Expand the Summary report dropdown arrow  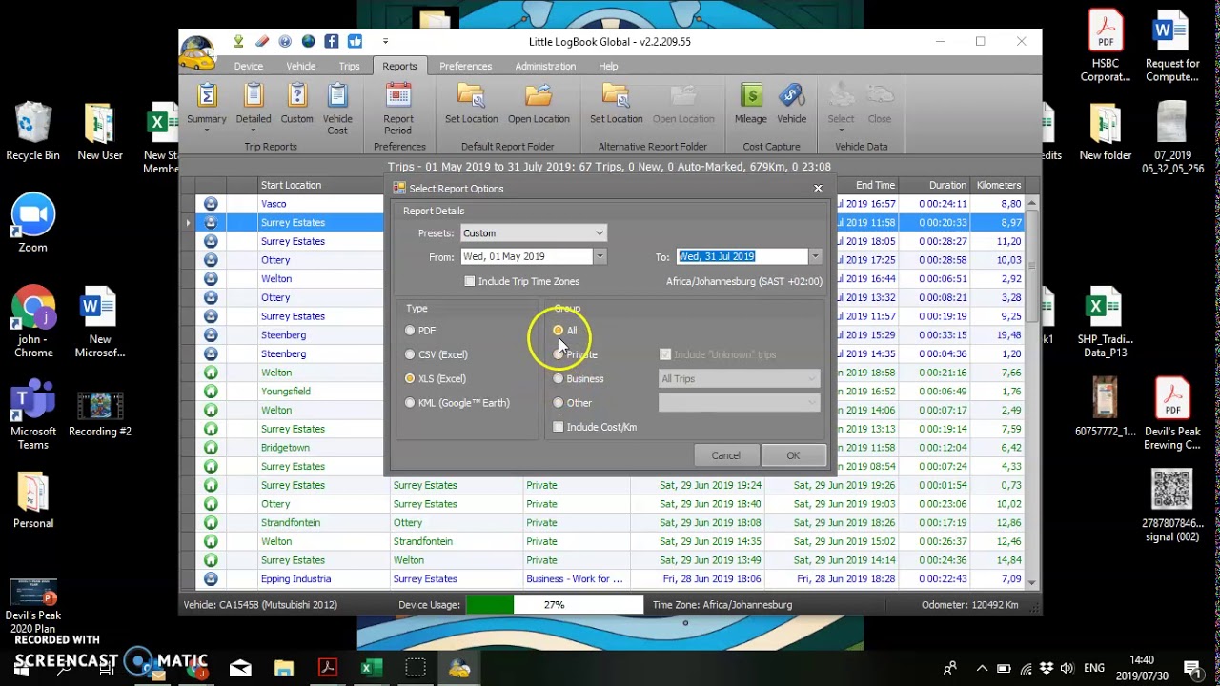(206, 131)
